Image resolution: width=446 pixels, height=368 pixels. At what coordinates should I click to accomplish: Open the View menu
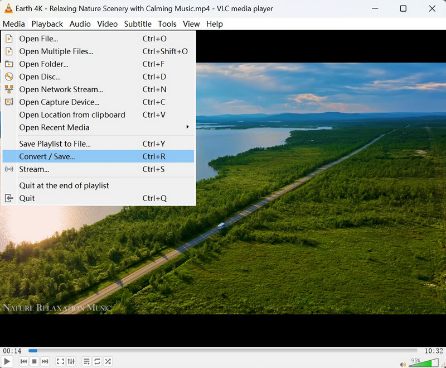[191, 24]
